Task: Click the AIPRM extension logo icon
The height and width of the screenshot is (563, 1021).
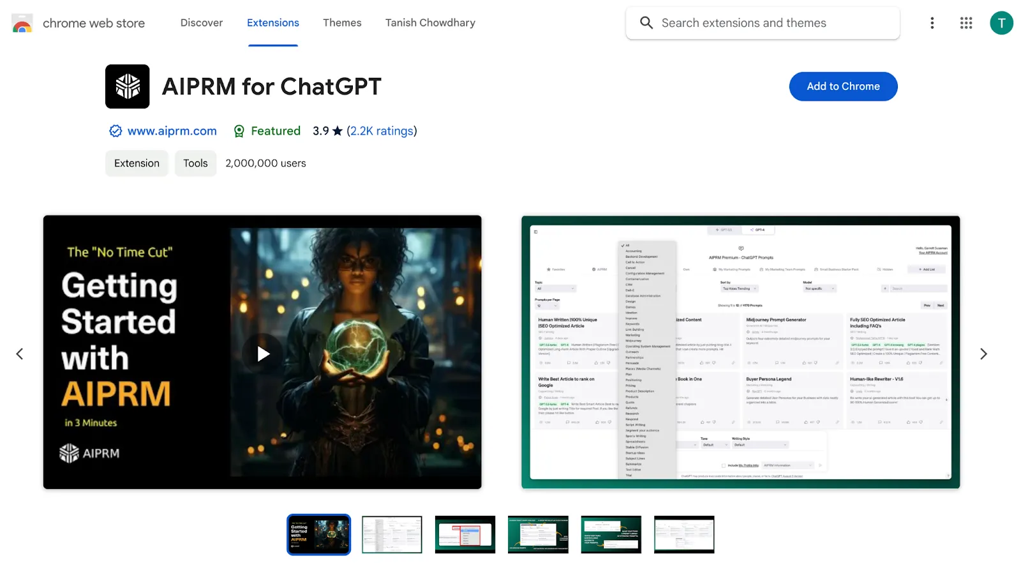Action: tap(128, 86)
